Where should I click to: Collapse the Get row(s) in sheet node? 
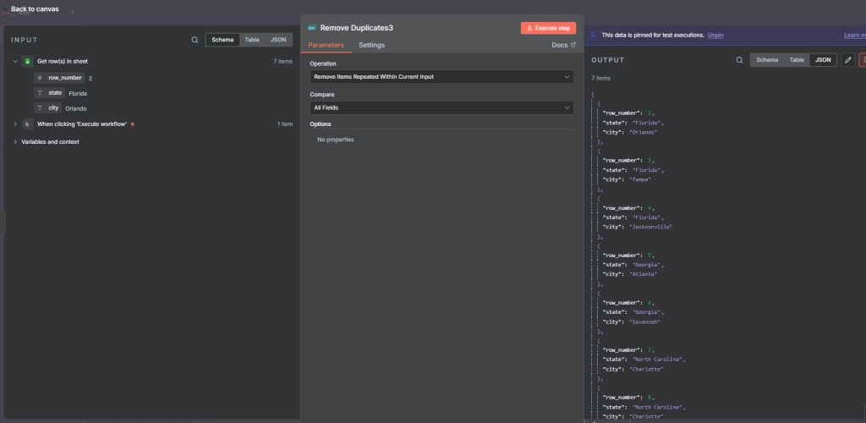click(x=15, y=62)
